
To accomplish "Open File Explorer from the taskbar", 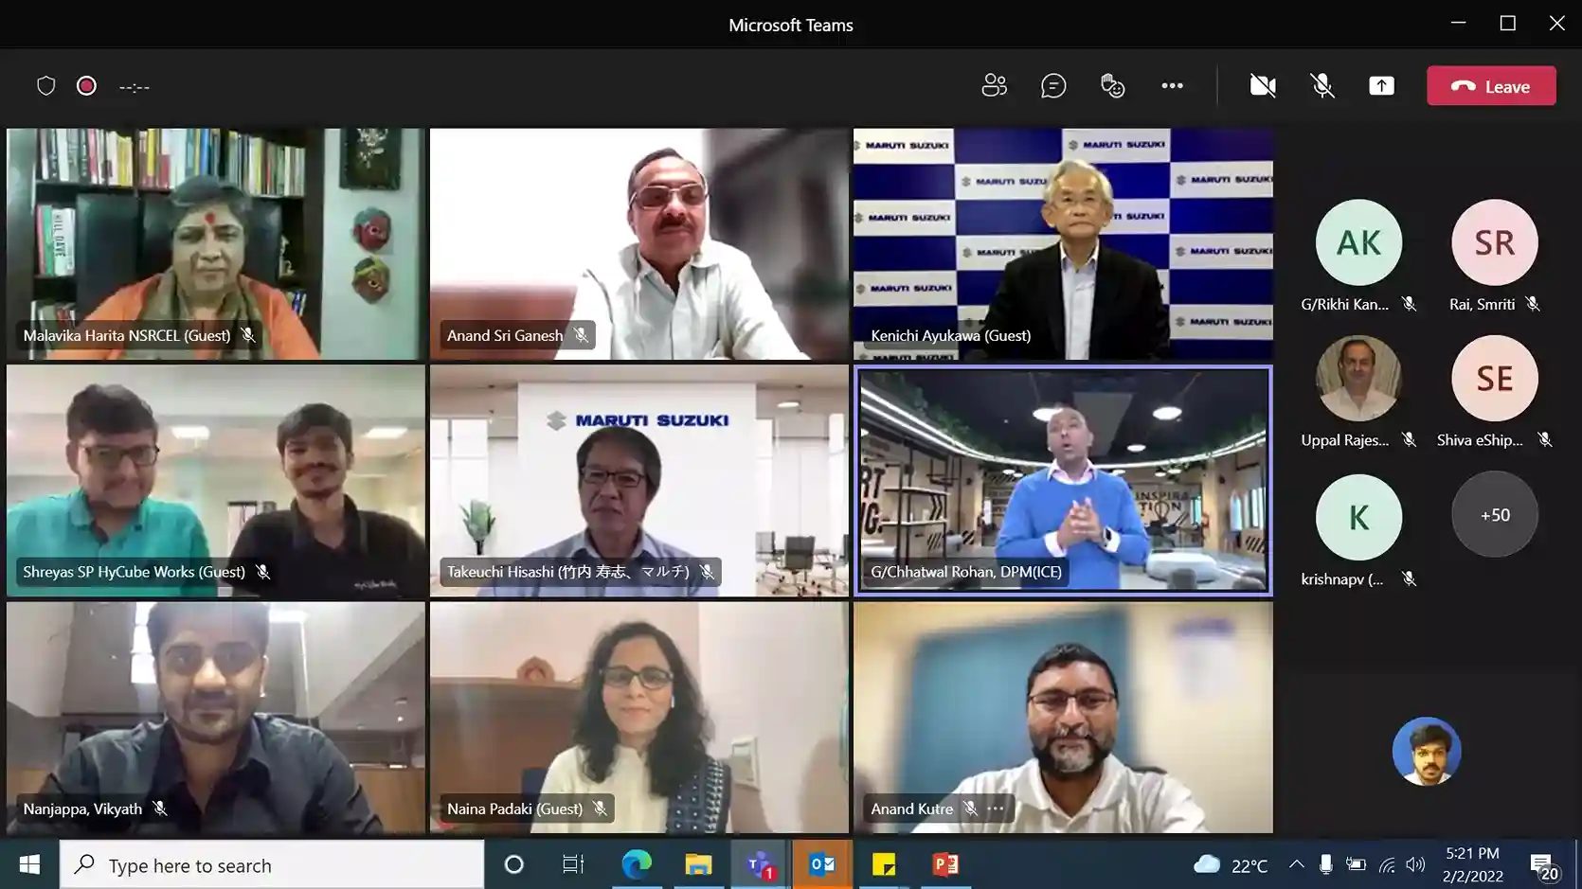I will pyautogui.click(x=698, y=864).
